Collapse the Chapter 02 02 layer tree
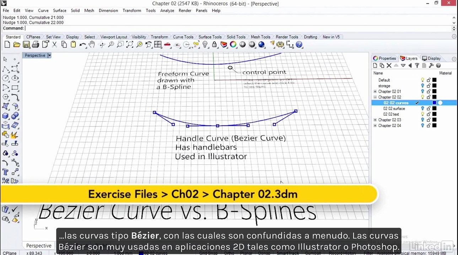 375,97
